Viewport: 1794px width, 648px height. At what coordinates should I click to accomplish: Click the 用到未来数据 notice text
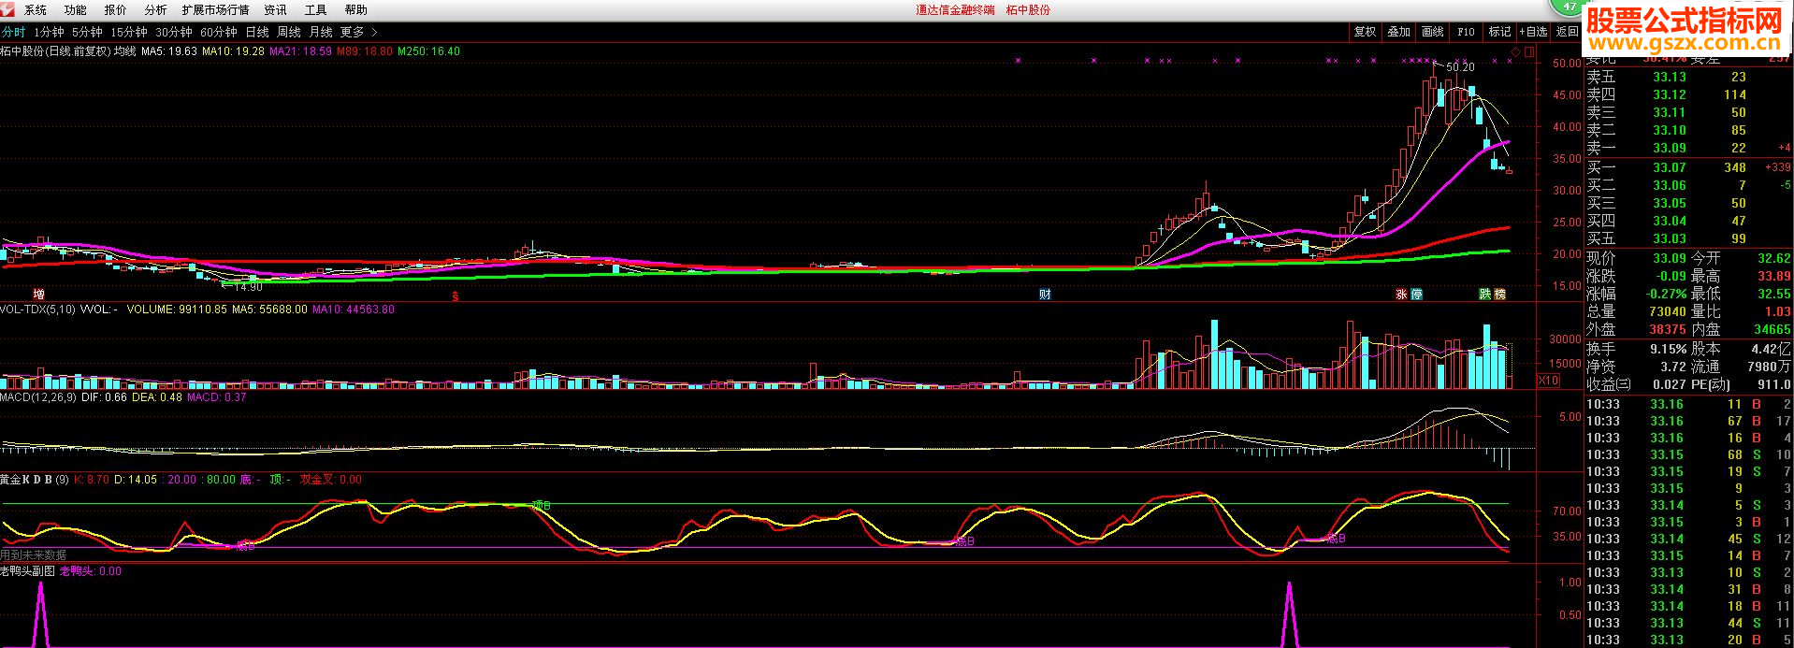(x=34, y=554)
